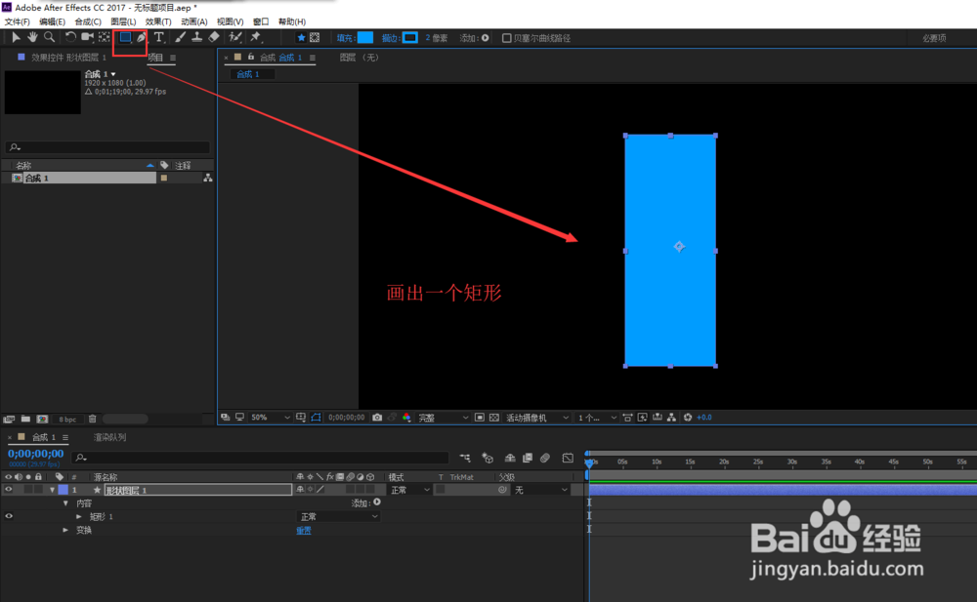Toggle the region of interest button
Screen dimensions: 977x602
pos(479,417)
